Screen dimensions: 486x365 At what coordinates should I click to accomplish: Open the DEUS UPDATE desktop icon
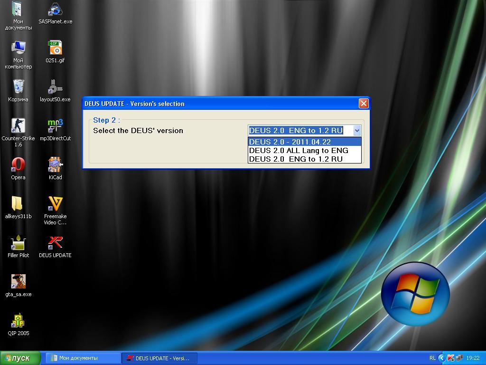56,243
